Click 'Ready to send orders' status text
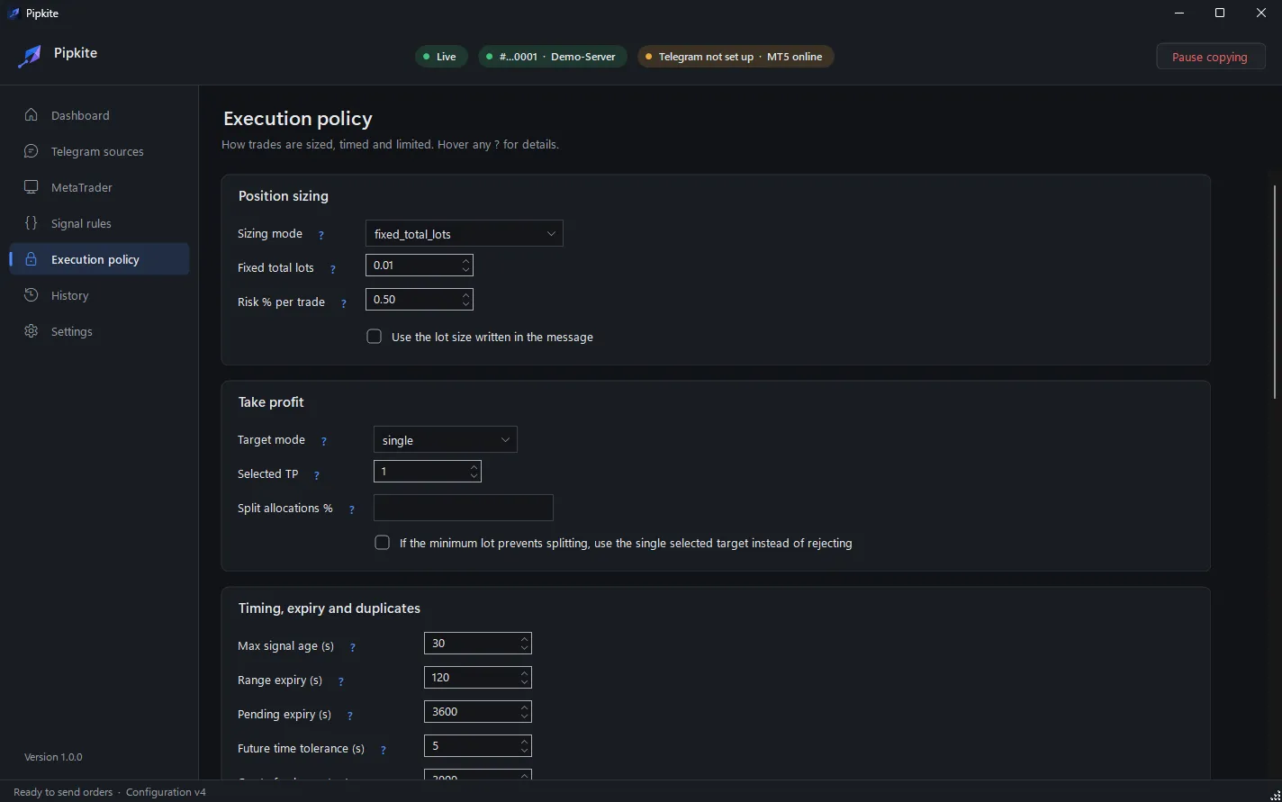Viewport: 1282px width, 802px height. click(63, 792)
